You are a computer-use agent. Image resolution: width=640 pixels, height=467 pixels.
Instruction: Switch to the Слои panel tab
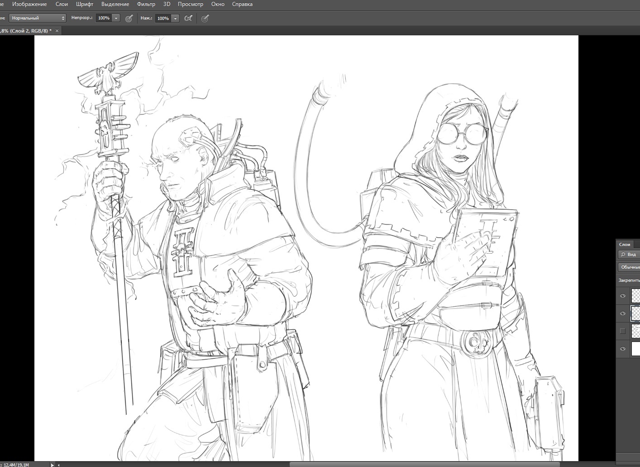(625, 244)
